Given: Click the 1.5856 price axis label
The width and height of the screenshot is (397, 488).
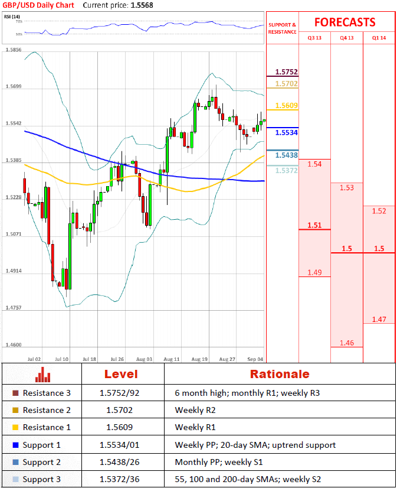Looking at the screenshot, I should click(x=14, y=50).
